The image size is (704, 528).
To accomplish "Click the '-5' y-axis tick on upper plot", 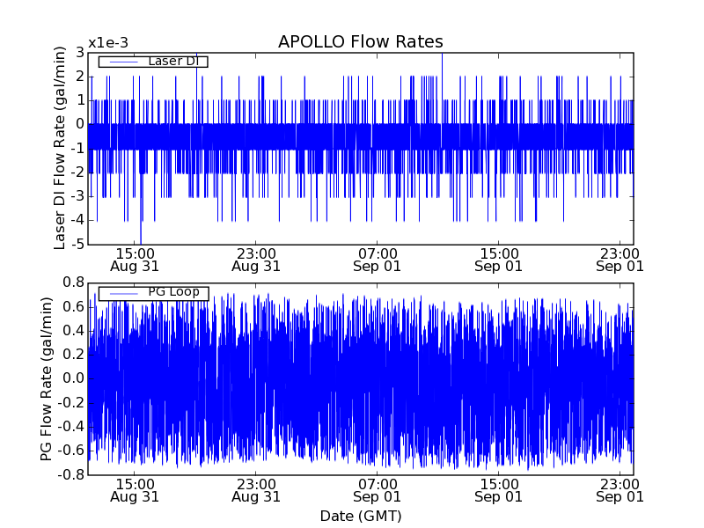I will pyautogui.click(x=77, y=245).
